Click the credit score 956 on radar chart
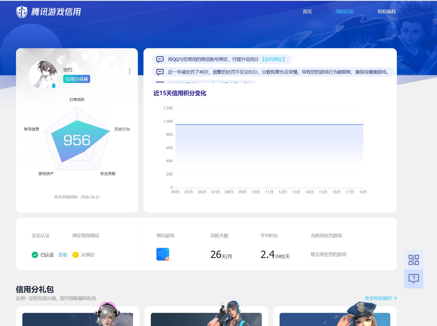437x326 pixels. tap(77, 140)
